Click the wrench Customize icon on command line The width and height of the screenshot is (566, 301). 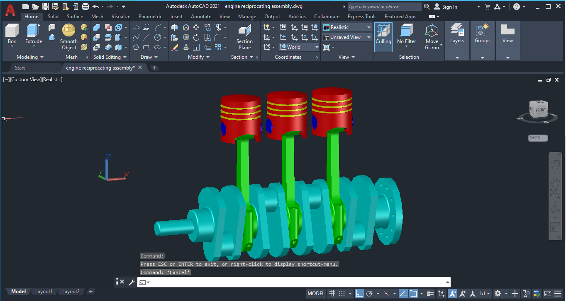pyautogui.click(x=132, y=282)
